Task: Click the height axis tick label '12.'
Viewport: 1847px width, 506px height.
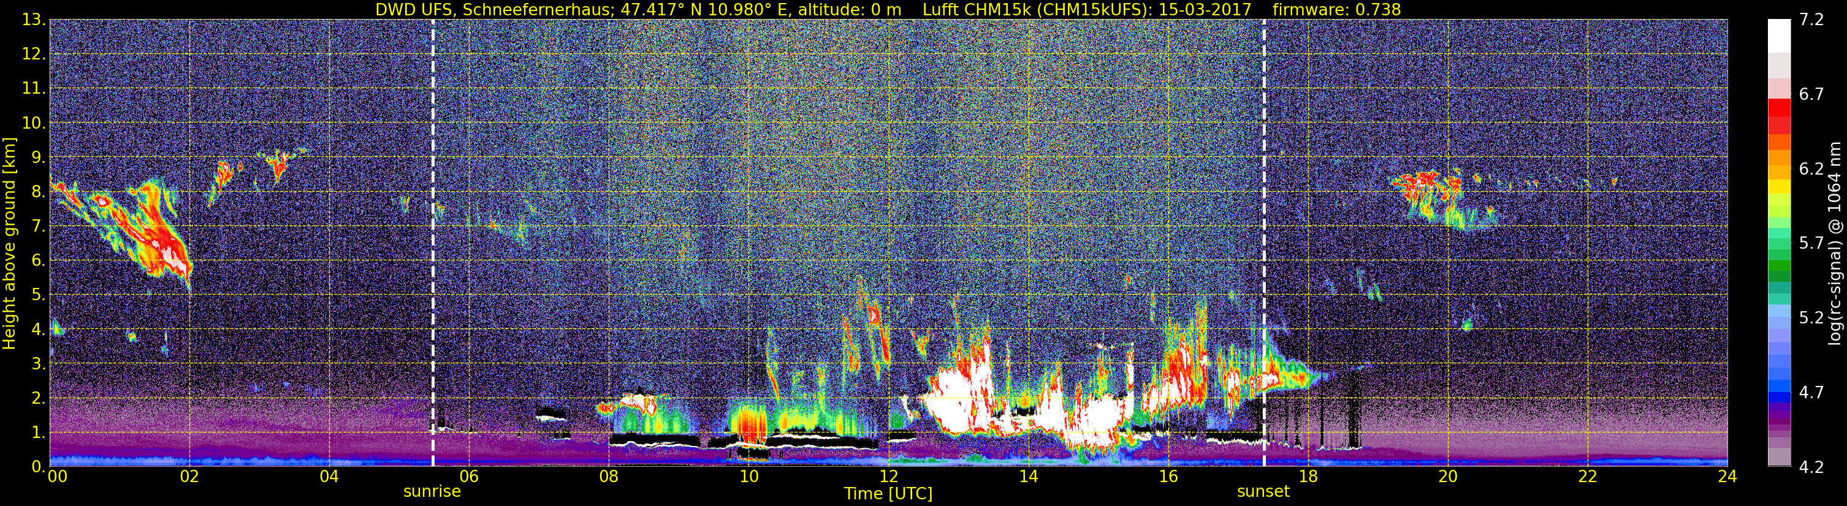Action: [34, 55]
